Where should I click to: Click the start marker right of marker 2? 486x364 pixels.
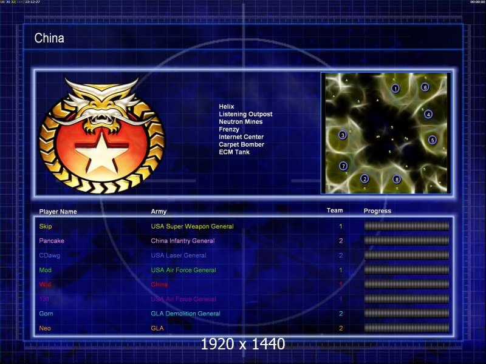(397, 179)
